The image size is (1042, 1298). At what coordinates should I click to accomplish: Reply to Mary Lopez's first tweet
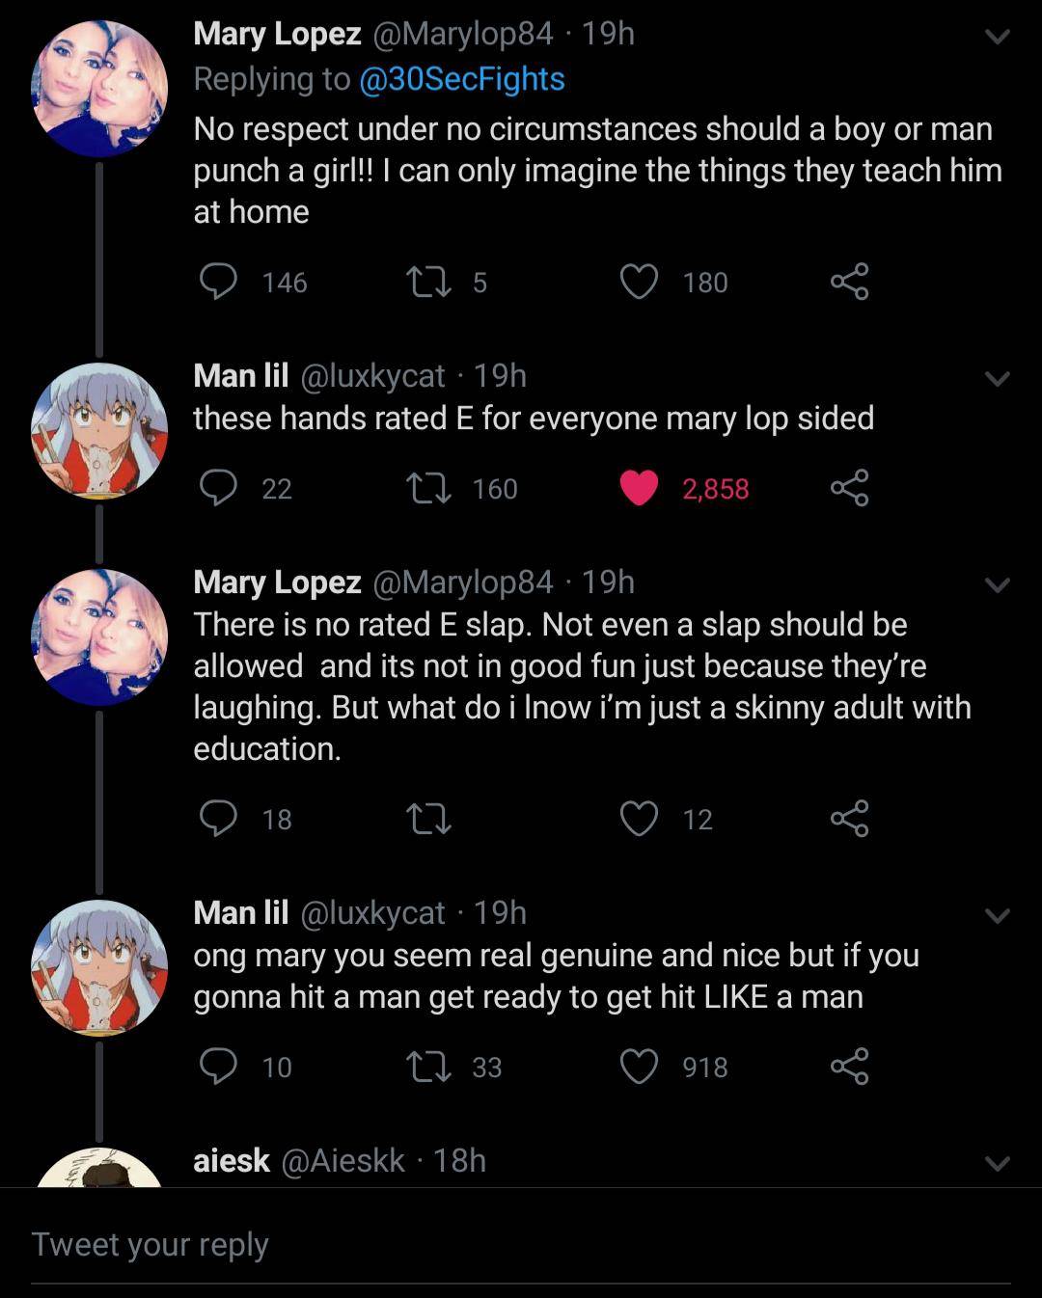219,282
